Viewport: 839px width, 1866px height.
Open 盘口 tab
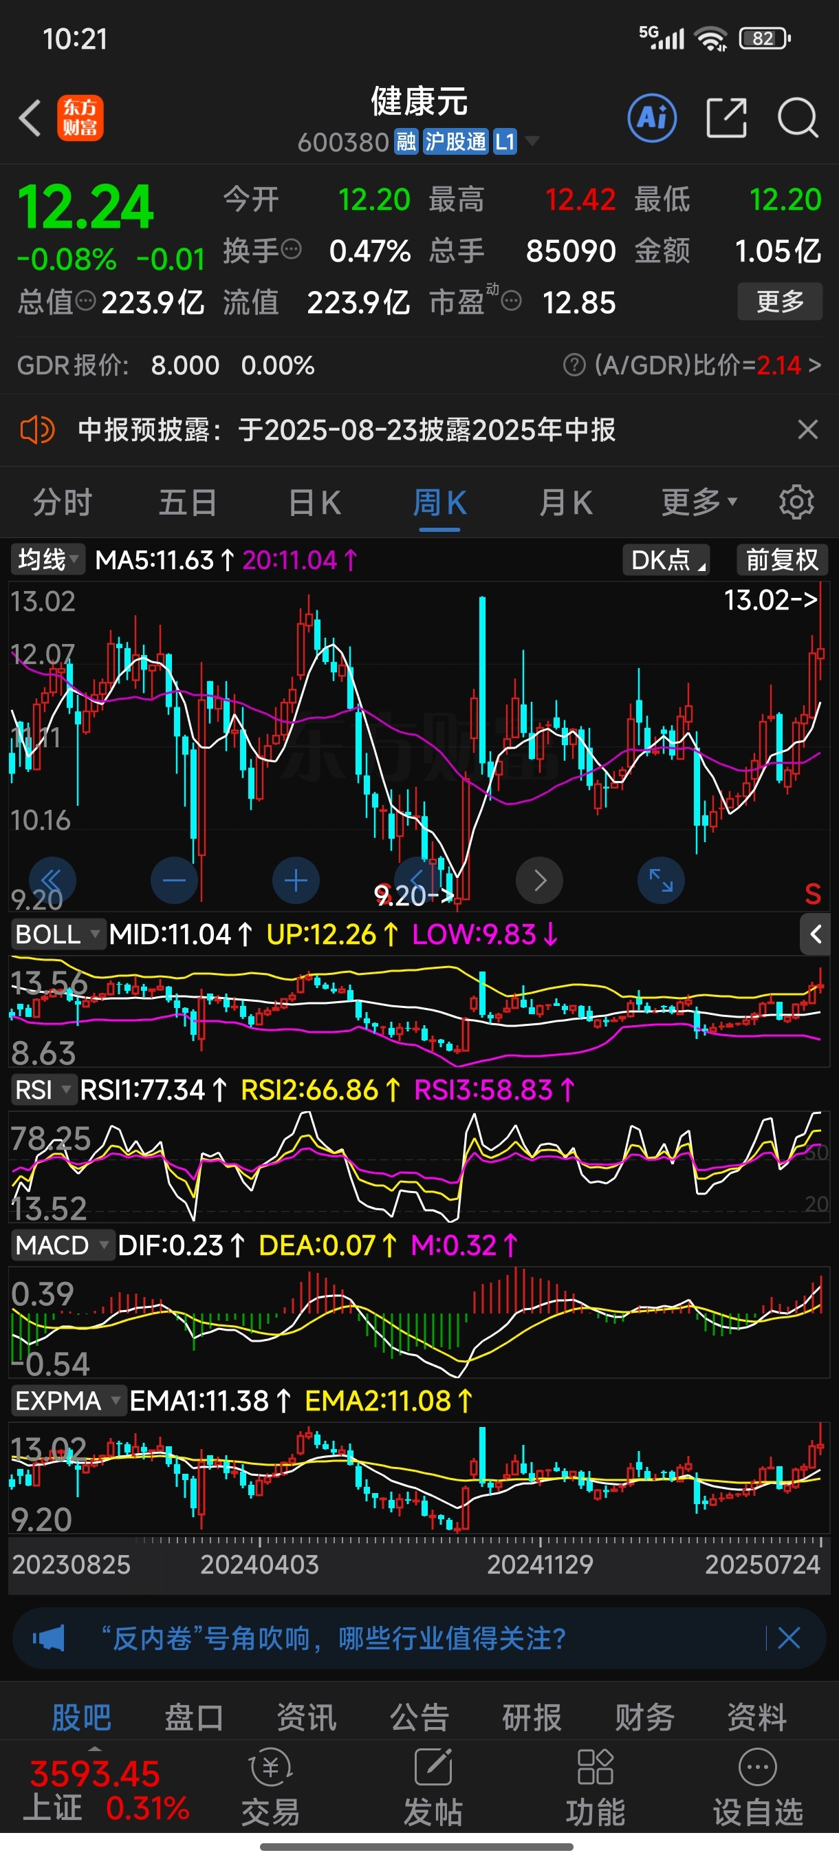point(194,1717)
